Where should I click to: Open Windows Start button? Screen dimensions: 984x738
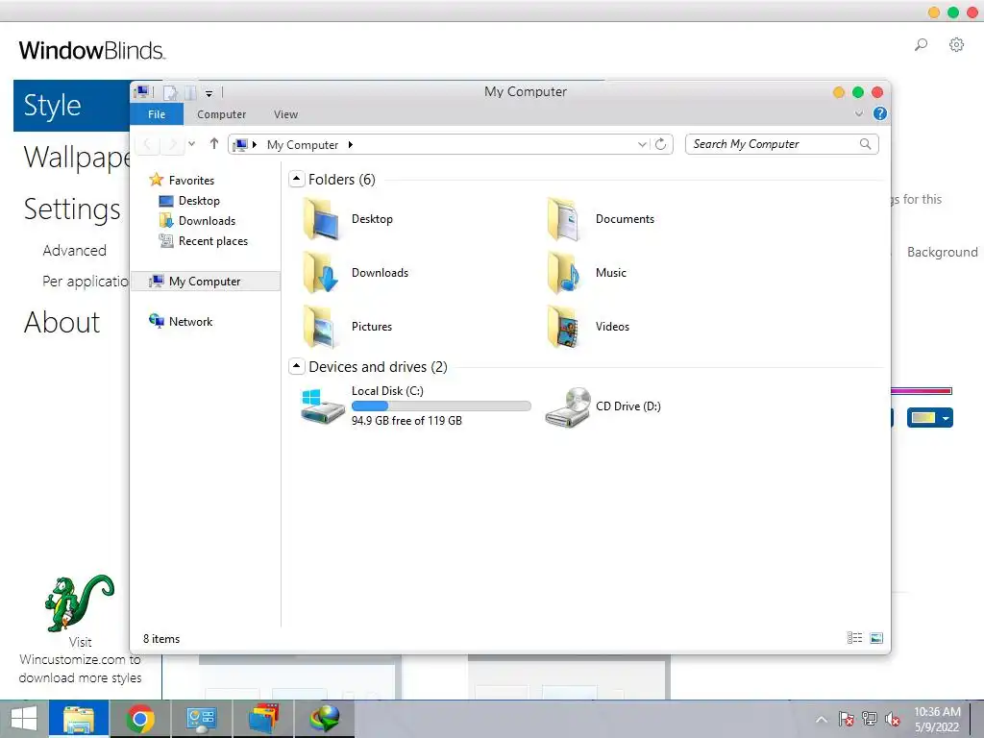(x=24, y=719)
